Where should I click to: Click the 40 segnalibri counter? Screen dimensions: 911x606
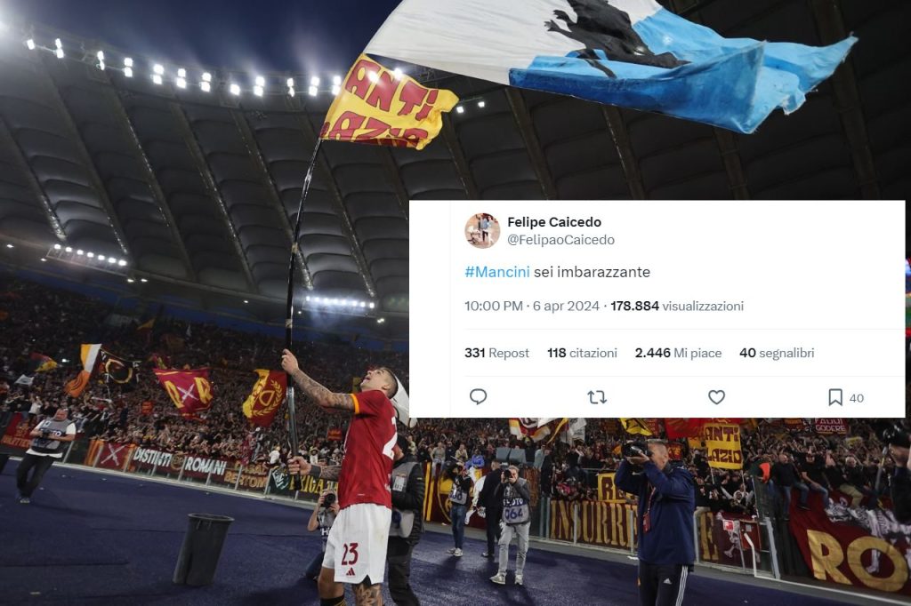tap(777, 353)
